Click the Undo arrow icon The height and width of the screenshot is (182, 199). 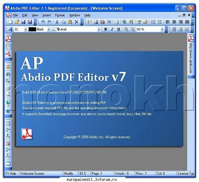[43, 22]
